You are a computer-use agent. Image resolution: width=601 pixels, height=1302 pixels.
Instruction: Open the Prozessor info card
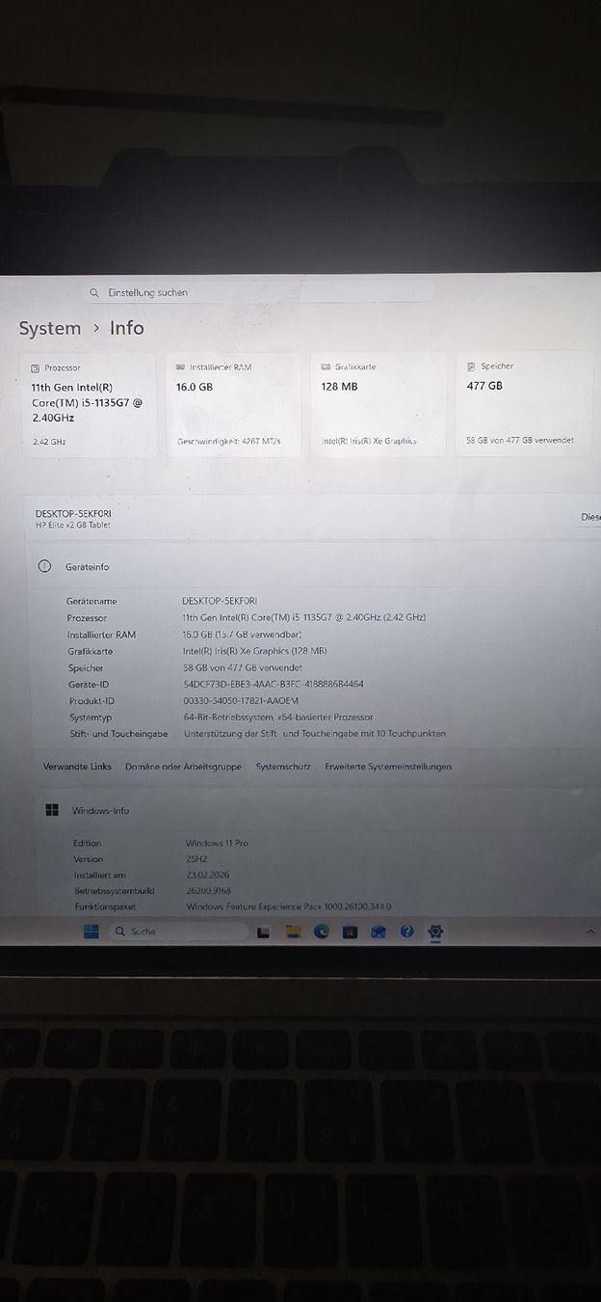coord(89,405)
